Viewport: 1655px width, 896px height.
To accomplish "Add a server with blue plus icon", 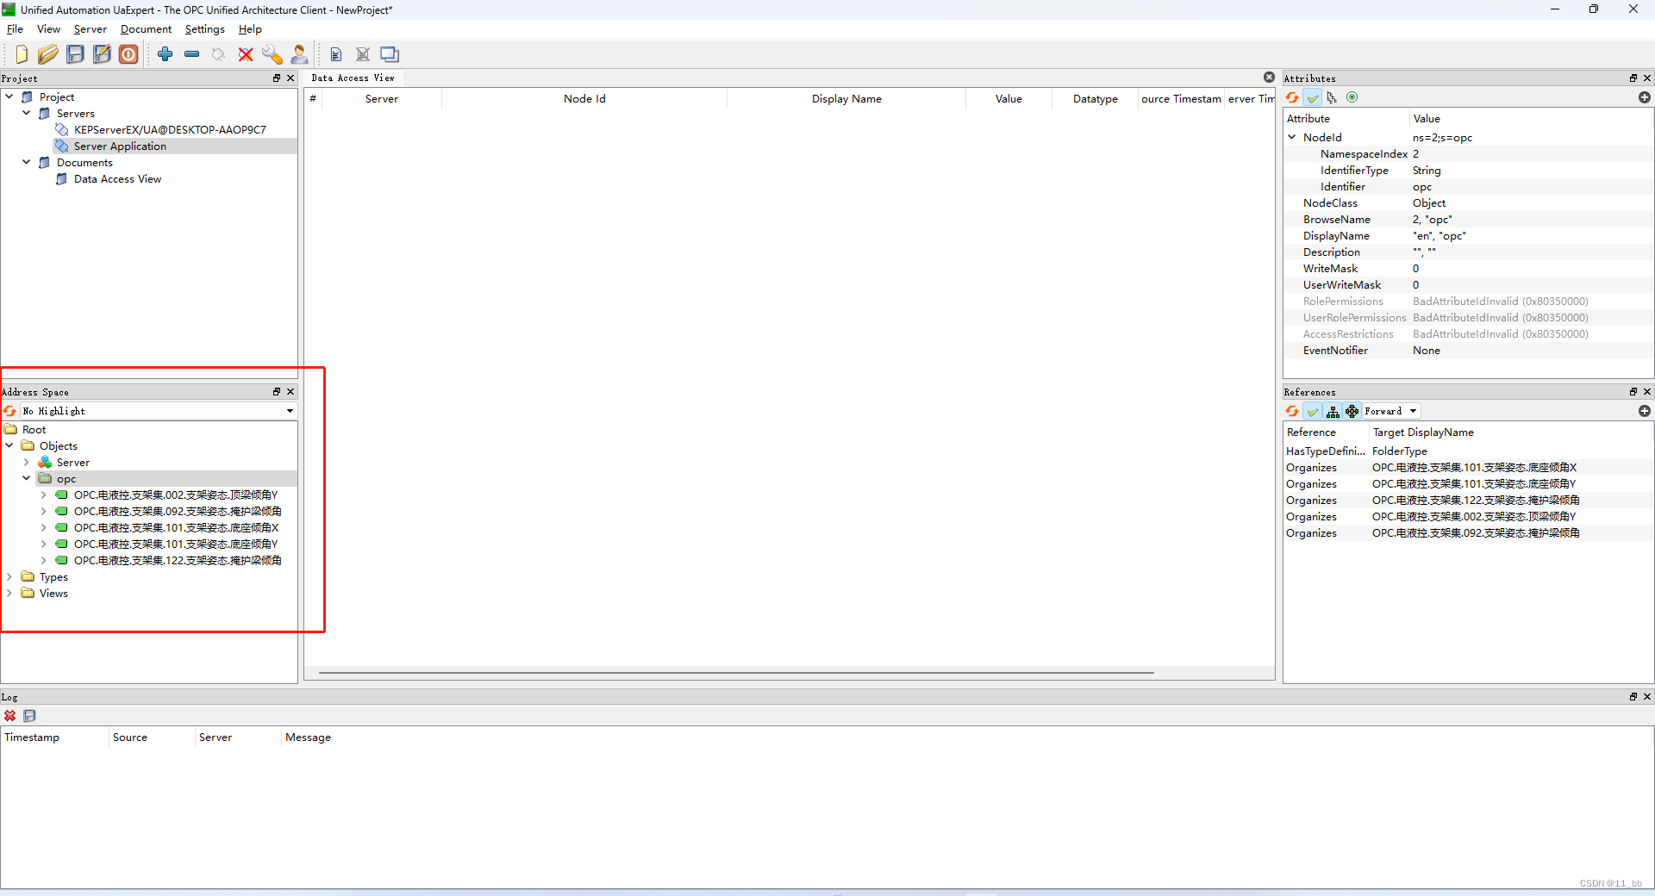I will coord(165,54).
